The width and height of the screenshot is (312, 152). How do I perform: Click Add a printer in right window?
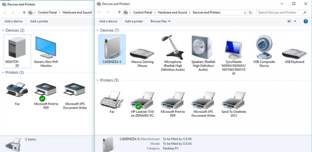pyautogui.click(x=134, y=21)
